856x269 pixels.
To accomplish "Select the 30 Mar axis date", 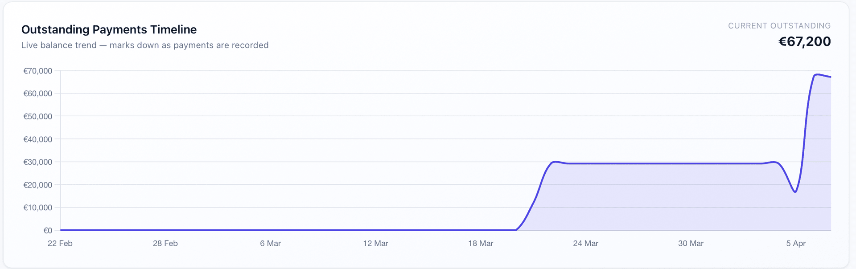I will (x=691, y=243).
